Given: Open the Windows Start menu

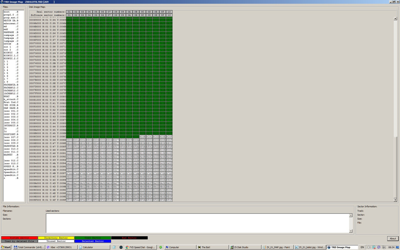Looking at the screenshot, I should 5,247.
